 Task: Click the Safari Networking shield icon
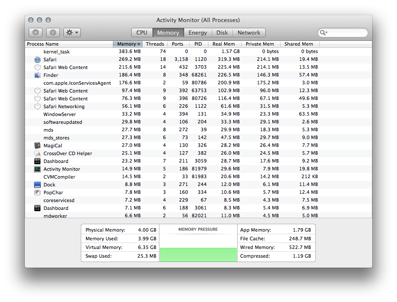(37, 106)
